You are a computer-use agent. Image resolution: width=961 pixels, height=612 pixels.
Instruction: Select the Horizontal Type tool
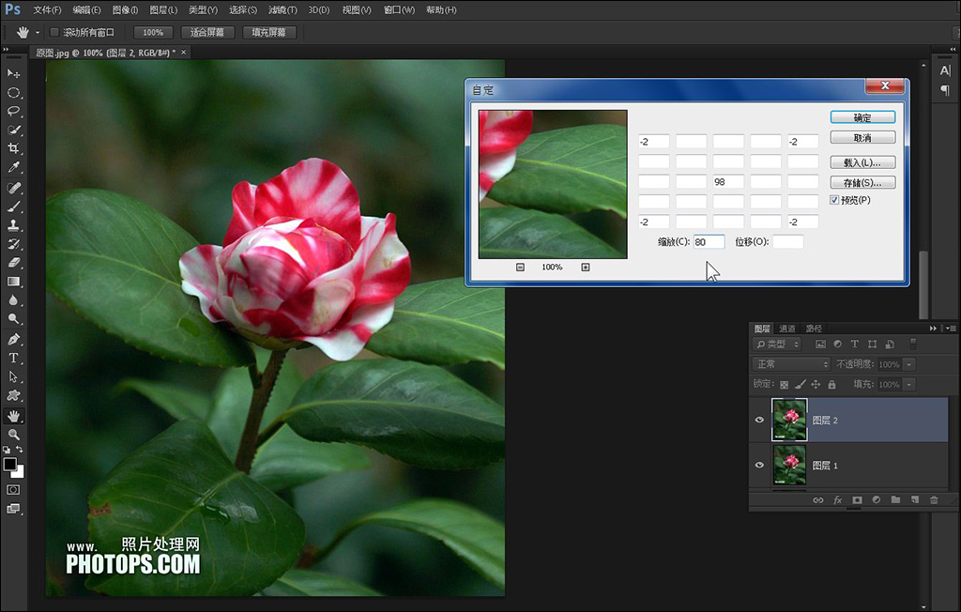coord(13,359)
